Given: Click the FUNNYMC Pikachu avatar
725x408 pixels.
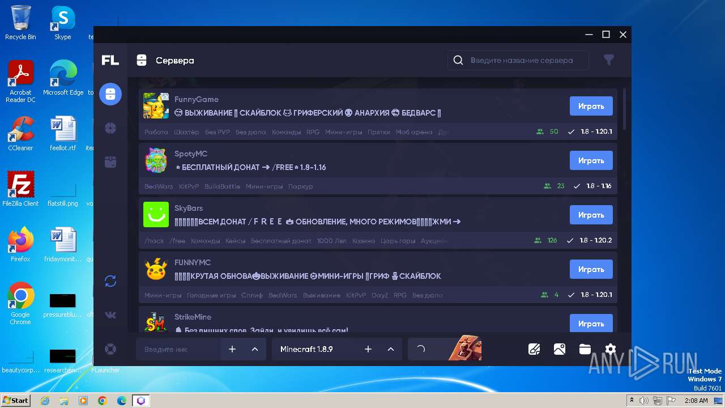Looking at the screenshot, I should (x=156, y=269).
